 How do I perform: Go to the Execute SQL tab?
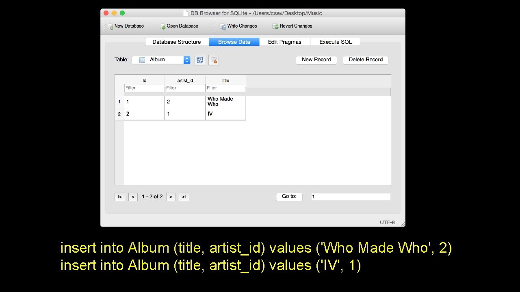tap(335, 42)
